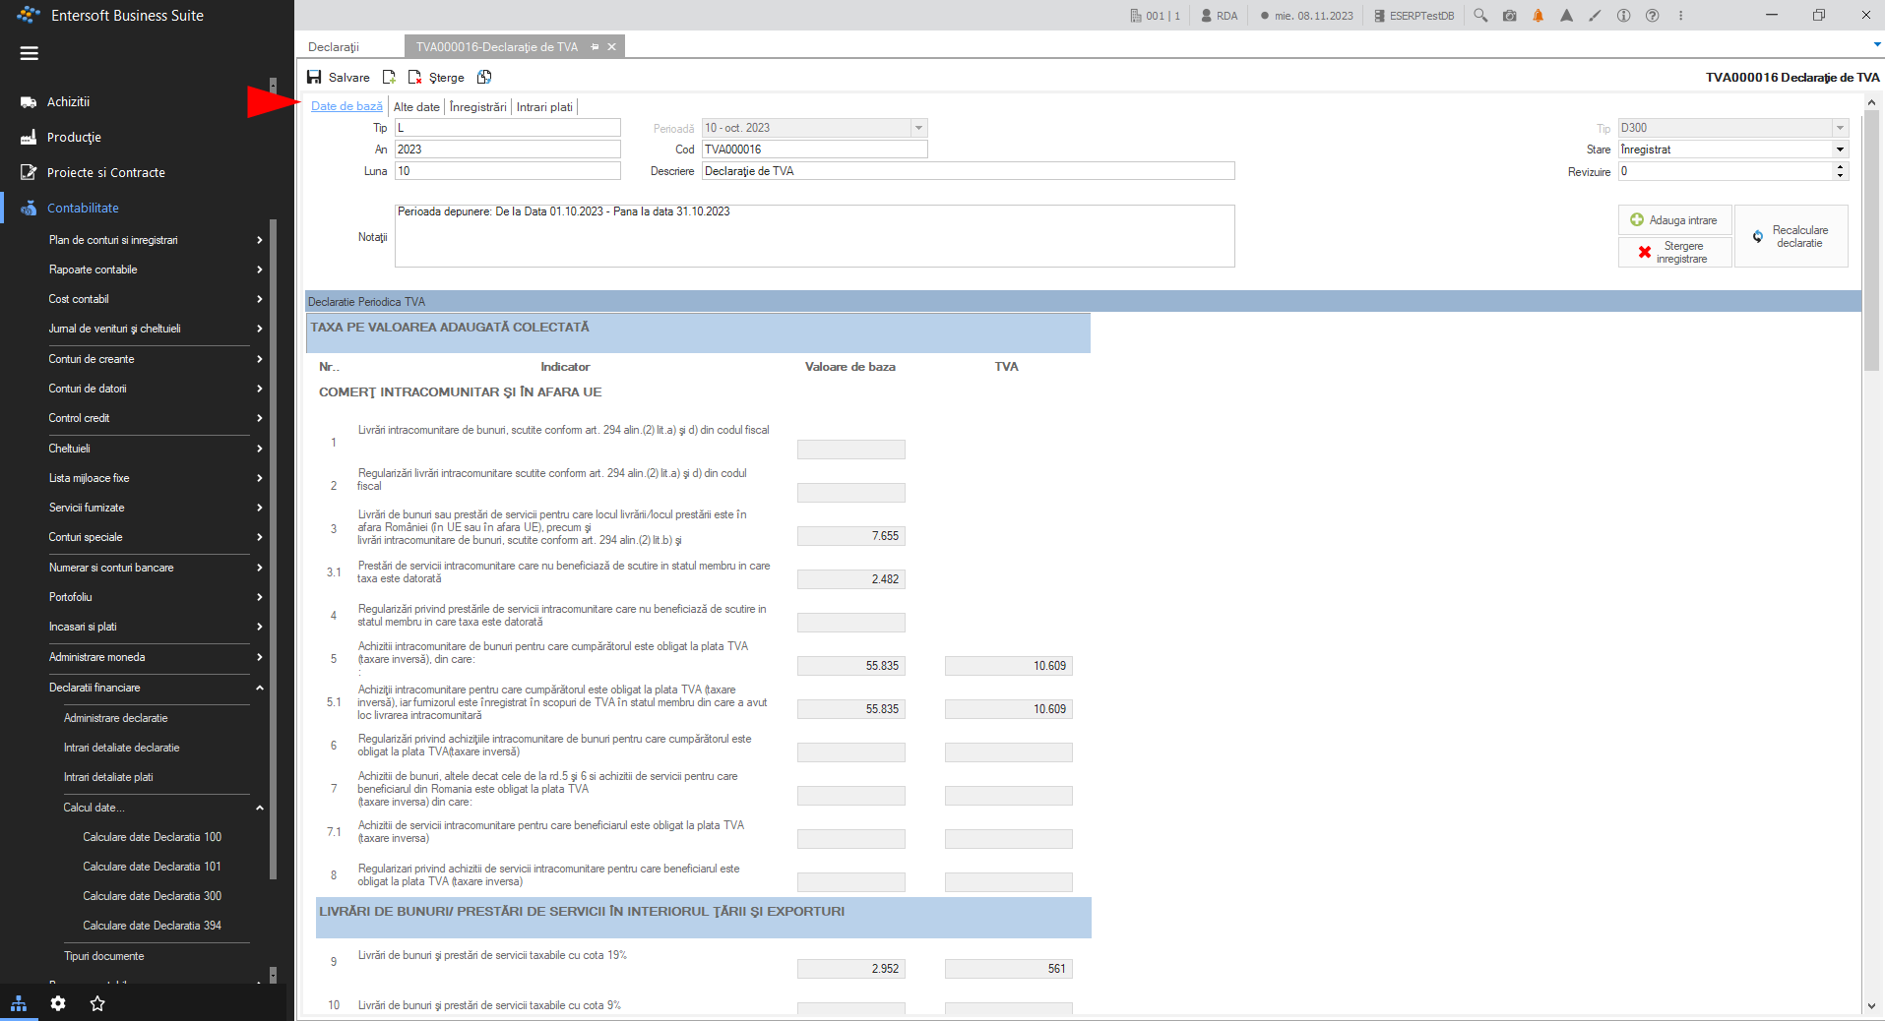
Task: Click the help question mark icon
Action: tap(1653, 16)
